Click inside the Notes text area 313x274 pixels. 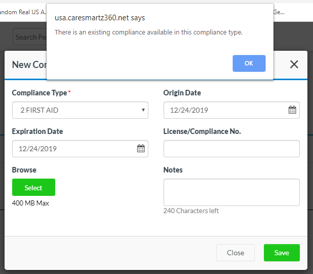[x=231, y=192]
